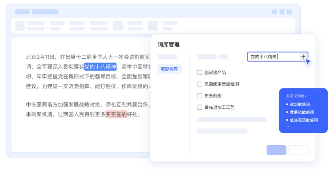Click the white cancel button in dialog
The image size is (333, 169).
(x=298, y=150)
